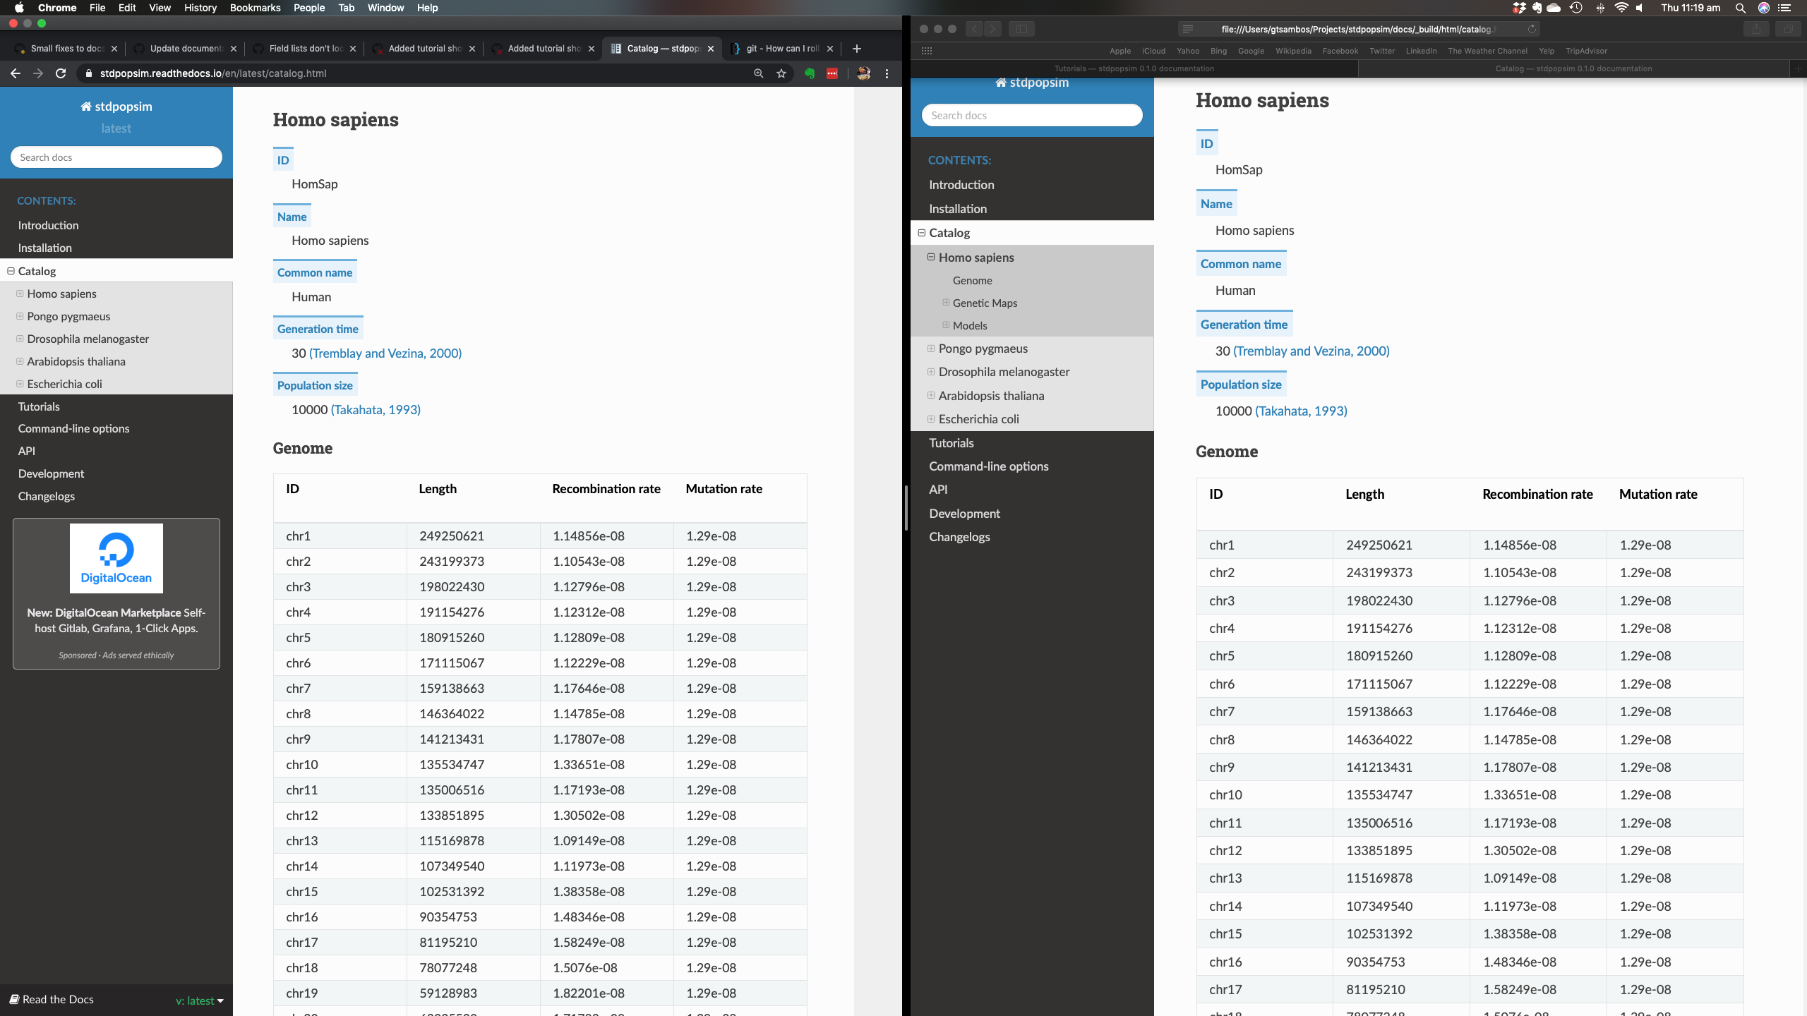1807x1016 pixels.
Task: Click the share icon in Safari's toolbar
Action: 1758,29
